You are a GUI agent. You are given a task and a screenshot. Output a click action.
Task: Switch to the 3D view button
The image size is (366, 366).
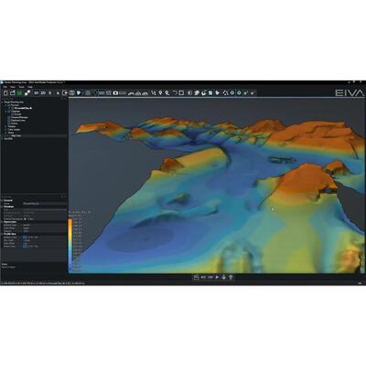coord(36,92)
